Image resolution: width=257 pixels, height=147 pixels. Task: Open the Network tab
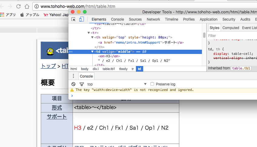click(x=153, y=19)
